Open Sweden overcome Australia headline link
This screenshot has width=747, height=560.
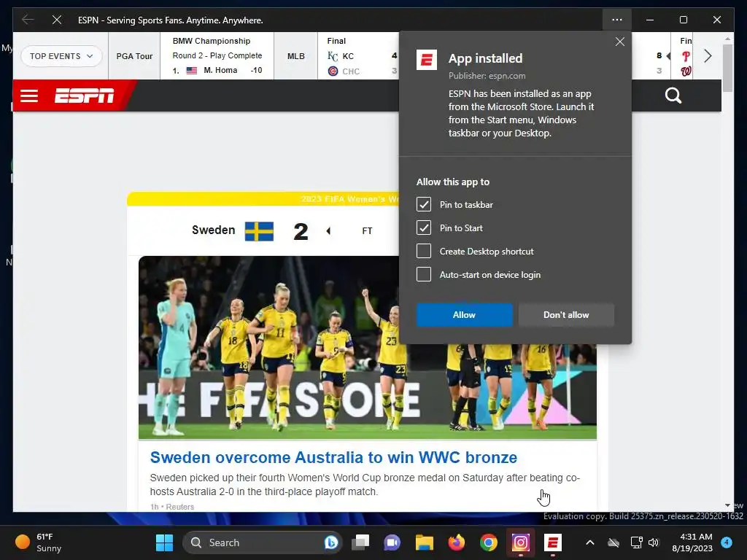click(x=333, y=457)
